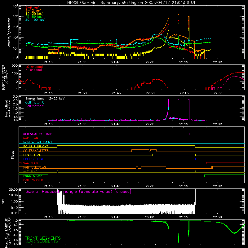The height and width of the screenshot is (248, 248).
Task: Click the HI channel legend label
Action: [33, 70]
